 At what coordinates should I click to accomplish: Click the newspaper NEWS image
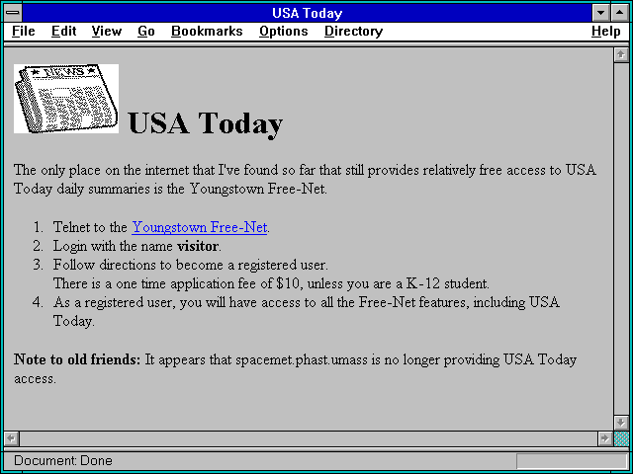(x=66, y=99)
